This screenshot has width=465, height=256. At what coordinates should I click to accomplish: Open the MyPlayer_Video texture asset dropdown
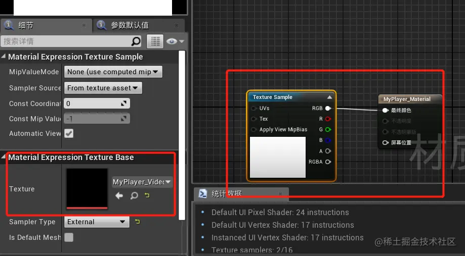(x=142, y=182)
